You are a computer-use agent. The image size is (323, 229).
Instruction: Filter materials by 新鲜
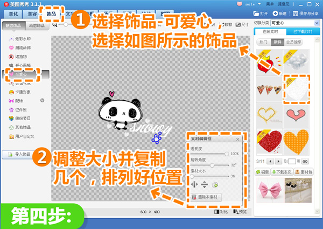[277, 42]
